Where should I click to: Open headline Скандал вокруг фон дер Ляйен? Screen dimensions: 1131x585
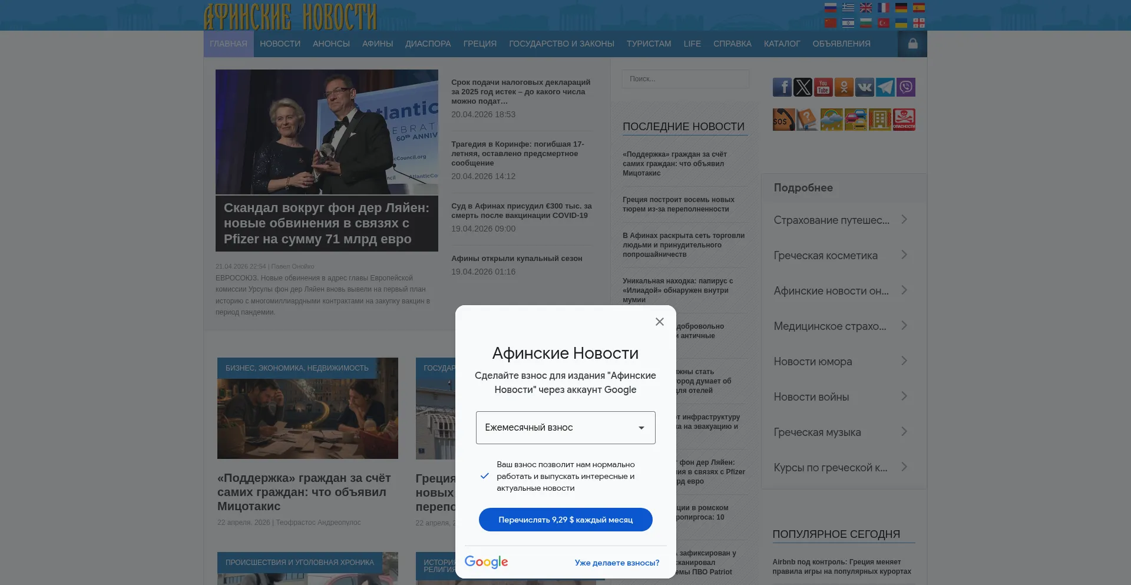(x=327, y=223)
